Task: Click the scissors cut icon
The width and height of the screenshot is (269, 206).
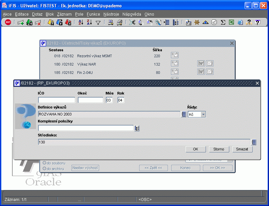Action: coord(132,22)
